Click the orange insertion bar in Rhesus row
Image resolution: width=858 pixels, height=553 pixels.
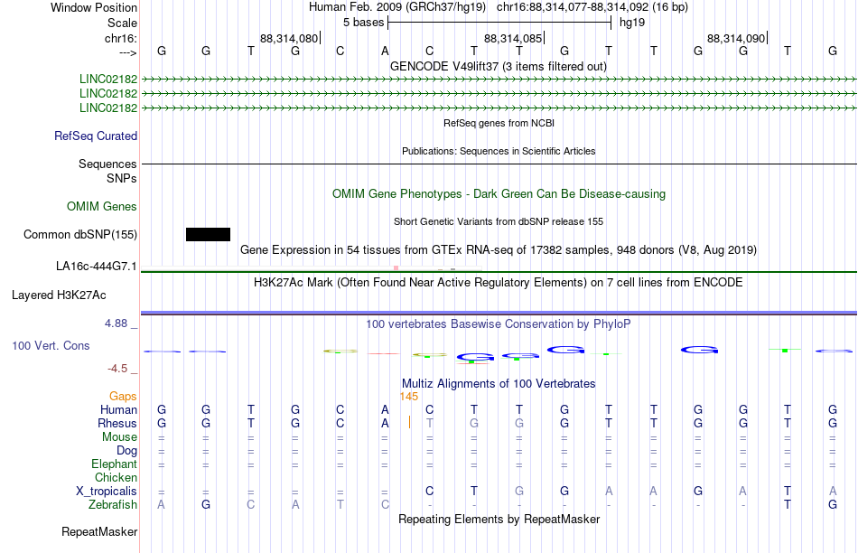tap(409, 422)
